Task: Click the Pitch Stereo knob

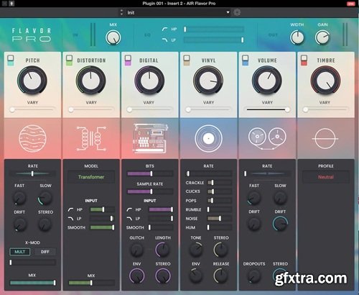Action: click(45, 224)
